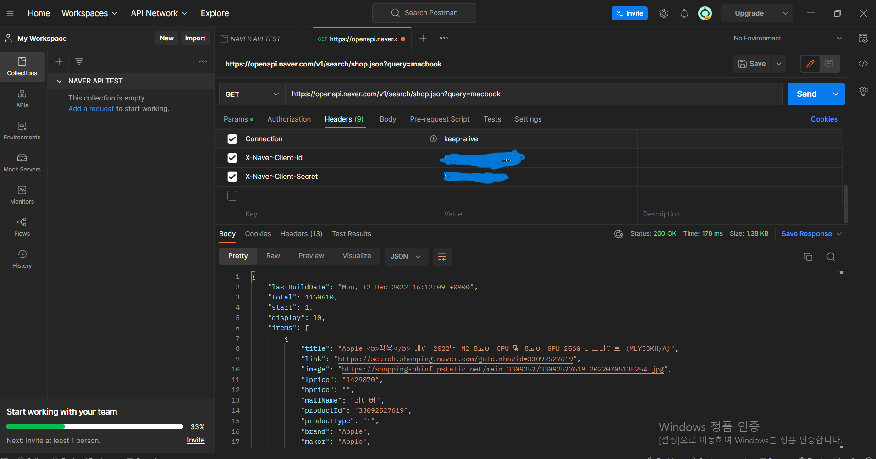Expand the Workspaces dropdown
The width and height of the screenshot is (876, 459).
(89, 13)
